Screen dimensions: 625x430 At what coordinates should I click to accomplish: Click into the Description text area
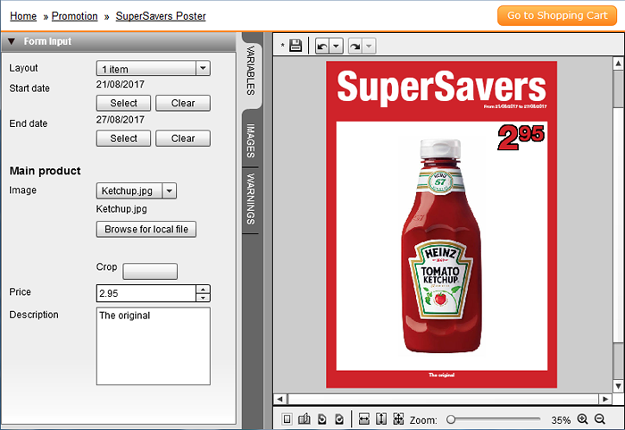pyautogui.click(x=153, y=346)
